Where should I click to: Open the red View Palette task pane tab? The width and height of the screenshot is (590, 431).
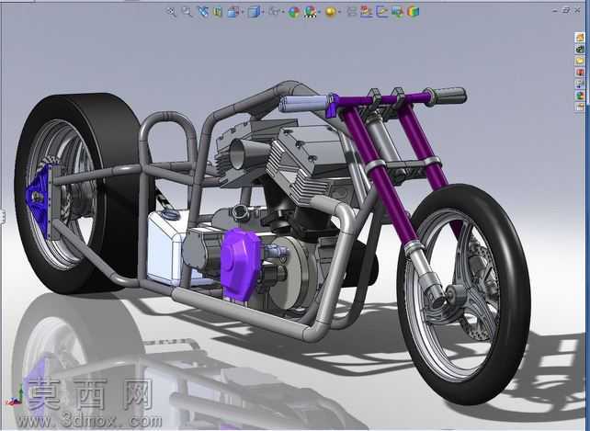tap(580, 72)
